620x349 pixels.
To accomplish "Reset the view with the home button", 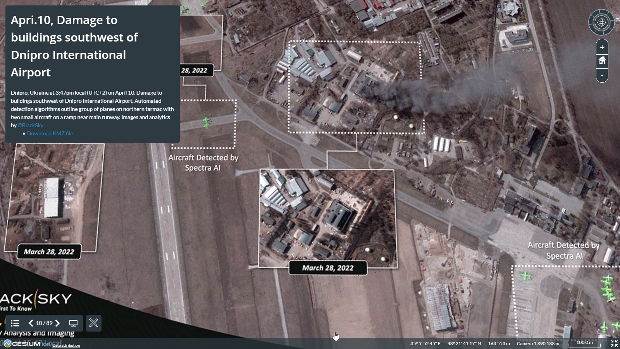I will pyautogui.click(x=602, y=60).
